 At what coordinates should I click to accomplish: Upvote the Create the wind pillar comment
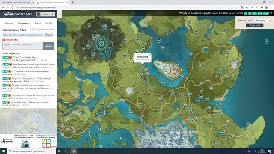point(4,102)
